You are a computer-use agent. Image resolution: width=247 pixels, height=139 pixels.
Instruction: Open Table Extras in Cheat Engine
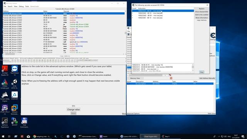pos(211,114)
